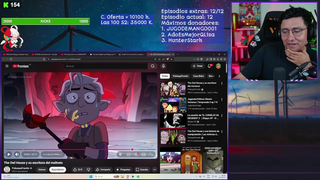
Task: Enter fullscreen with the expand arrows icon
Action: [151, 154]
